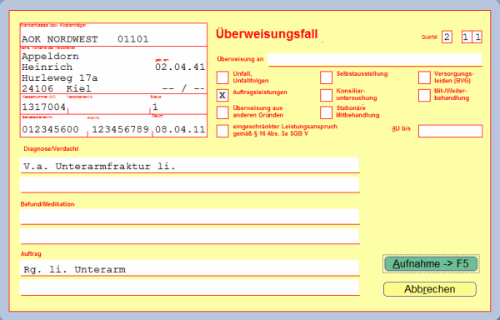This screenshot has height=320, width=500.
Task: Click Betriebsstätten number 012345600
Action: 50,129
